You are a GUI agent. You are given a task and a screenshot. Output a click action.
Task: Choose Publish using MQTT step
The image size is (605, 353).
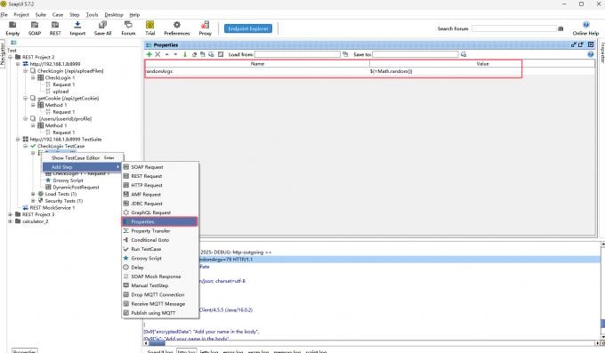click(160, 313)
